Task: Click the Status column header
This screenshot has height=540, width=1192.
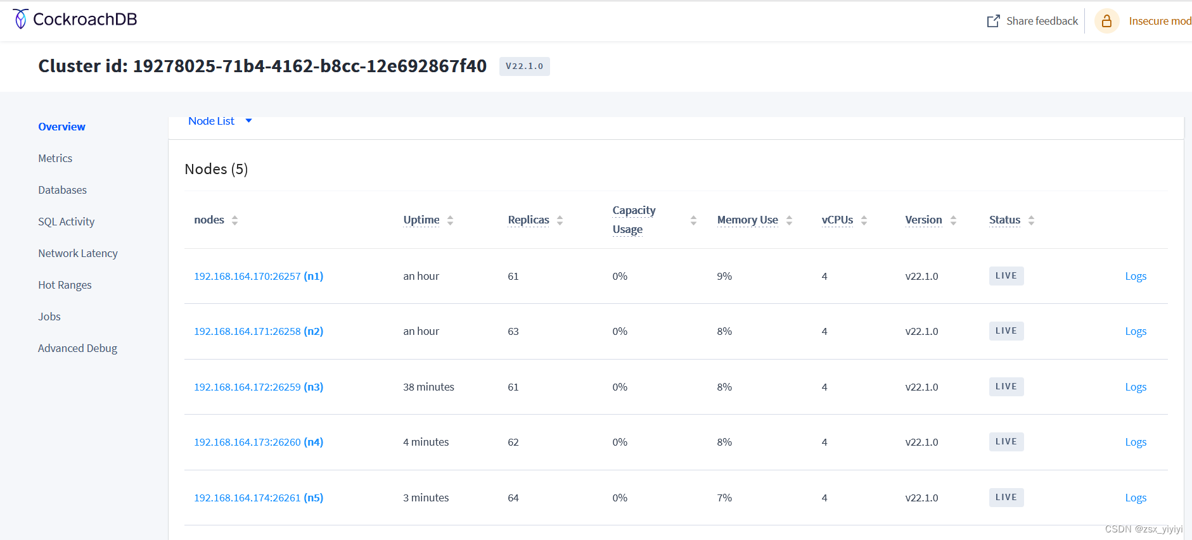Action: click(x=1004, y=220)
